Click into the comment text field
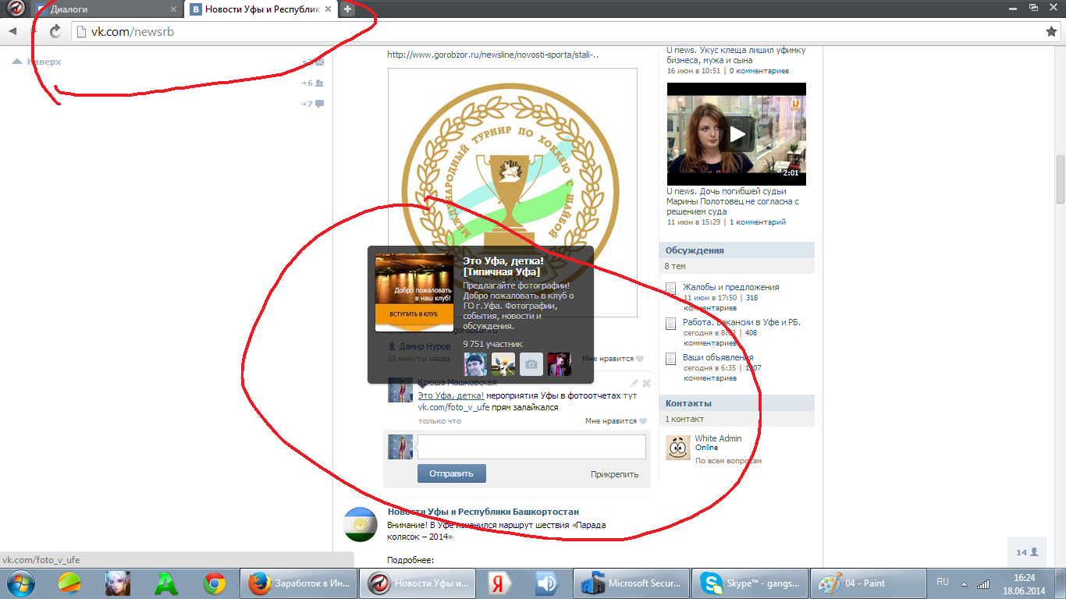Image resolution: width=1066 pixels, height=599 pixels. pyautogui.click(x=531, y=447)
